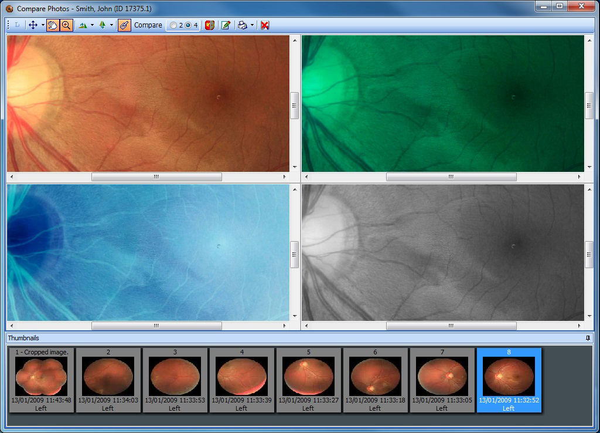The width and height of the screenshot is (600, 433).
Task: Toggle the link Compare icon
Action: click(124, 25)
